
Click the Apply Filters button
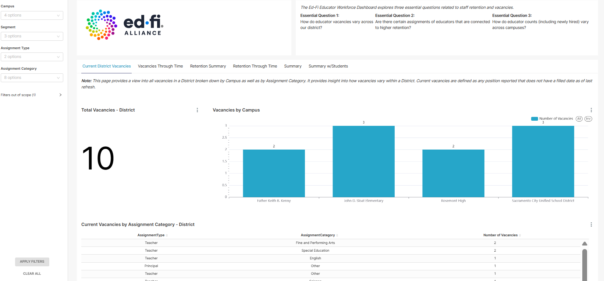point(32,262)
